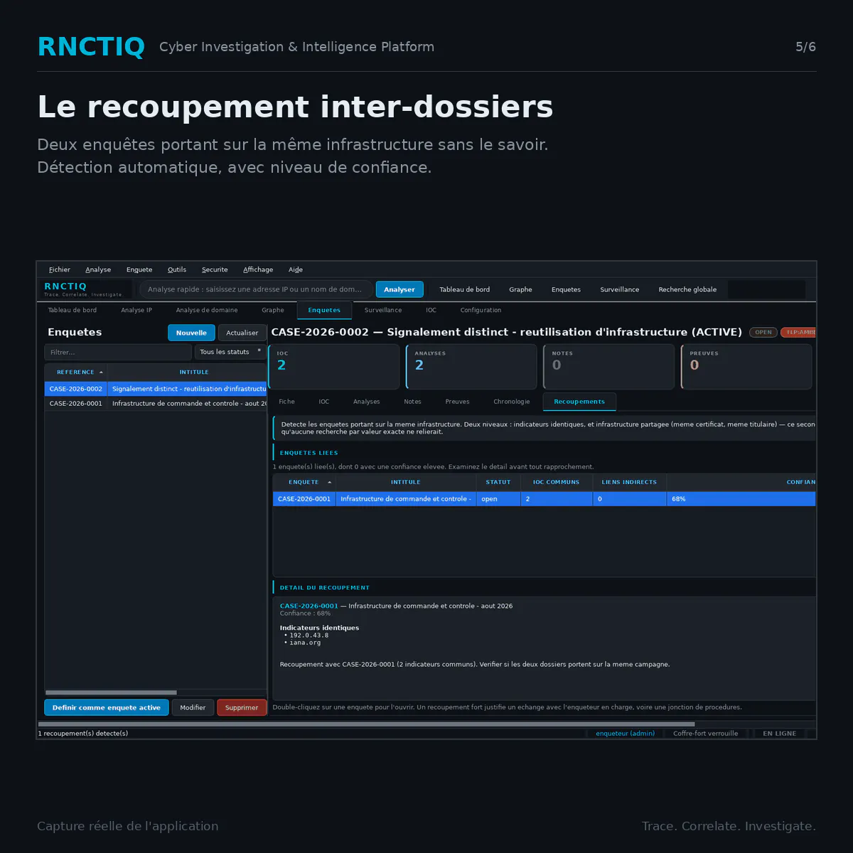The height and width of the screenshot is (853, 853).
Task: Open the Affichage menu
Action: (x=258, y=269)
